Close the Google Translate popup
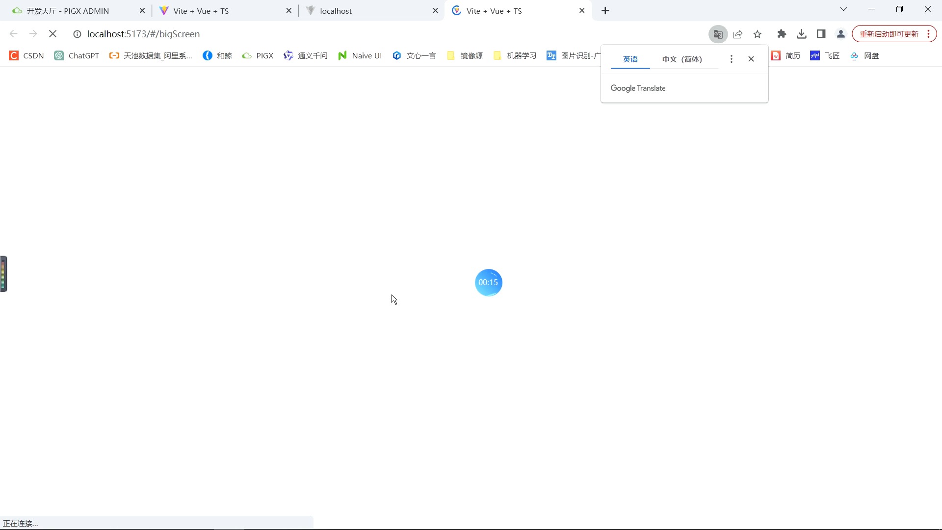Image resolution: width=942 pixels, height=530 pixels. (751, 59)
